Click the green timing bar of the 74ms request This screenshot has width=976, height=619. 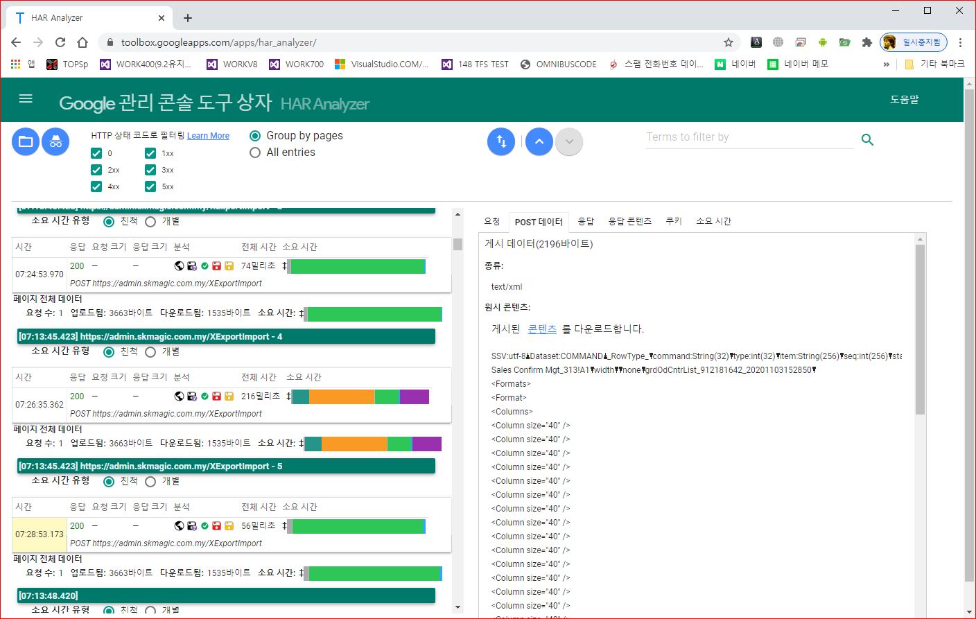pyautogui.click(x=356, y=265)
